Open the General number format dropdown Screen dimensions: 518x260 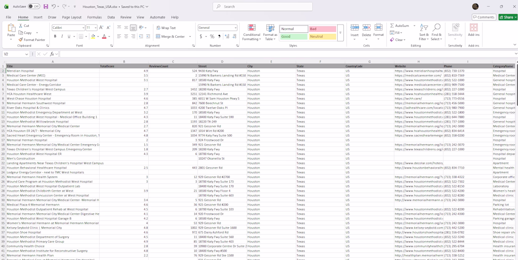(x=235, y=28)
